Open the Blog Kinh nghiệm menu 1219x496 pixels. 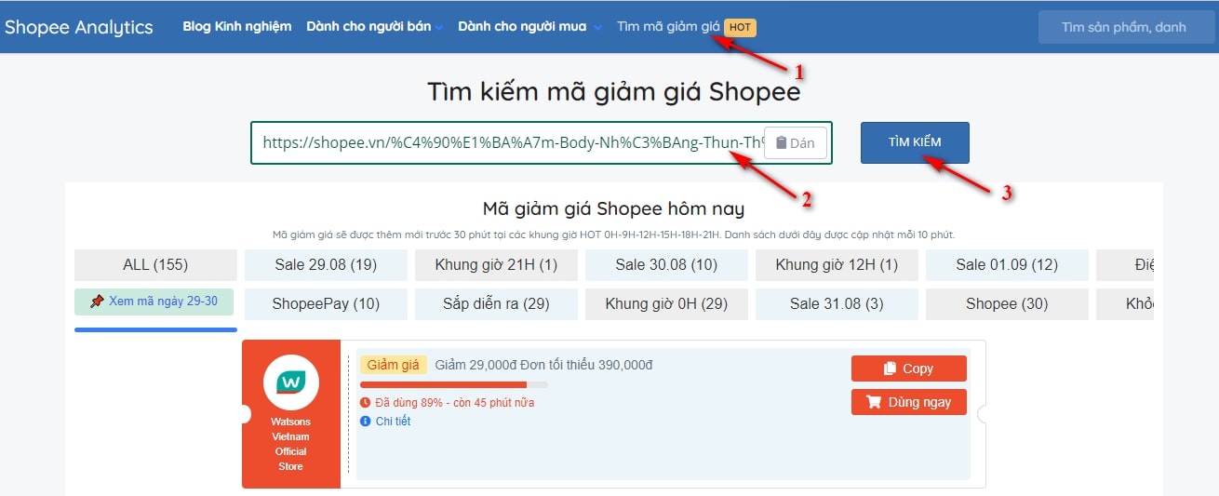point(236,27)
